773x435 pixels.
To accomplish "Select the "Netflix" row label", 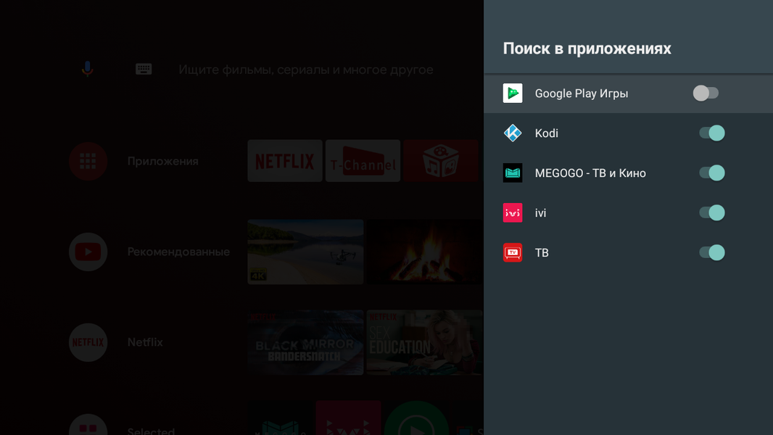I will 145,342.
